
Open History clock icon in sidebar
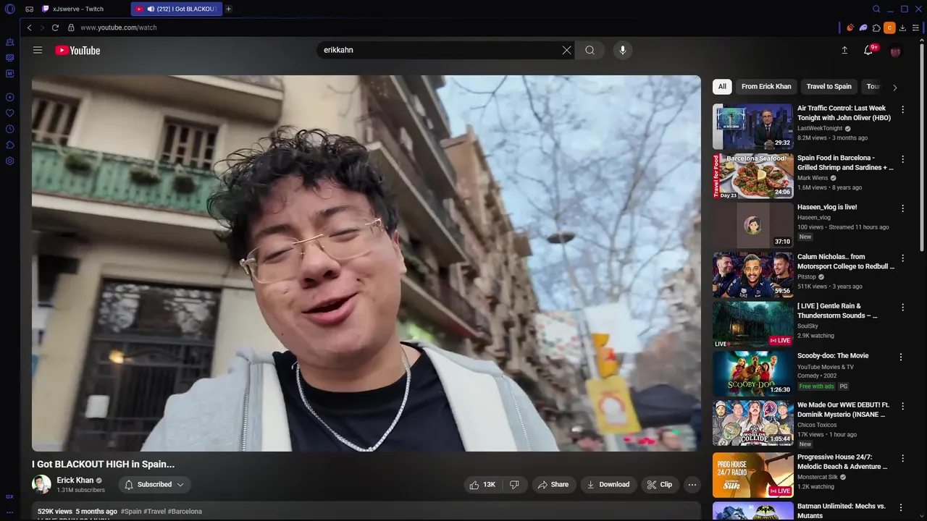pyautogui.click(x=10, y=129)
